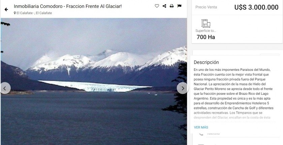Viewport: 283px width, 145px height.
Task: Show next photo with right chevron
Action: 183,88
